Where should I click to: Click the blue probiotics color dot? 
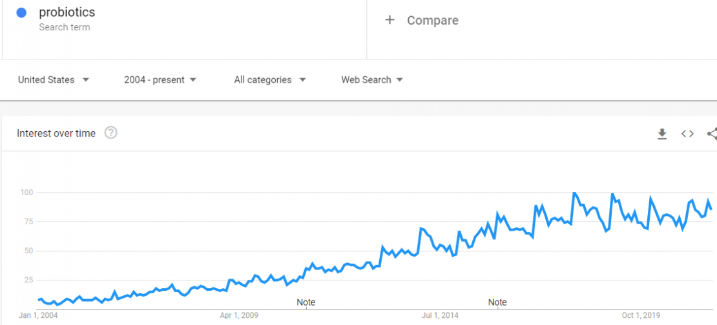[x=21, y=13]
